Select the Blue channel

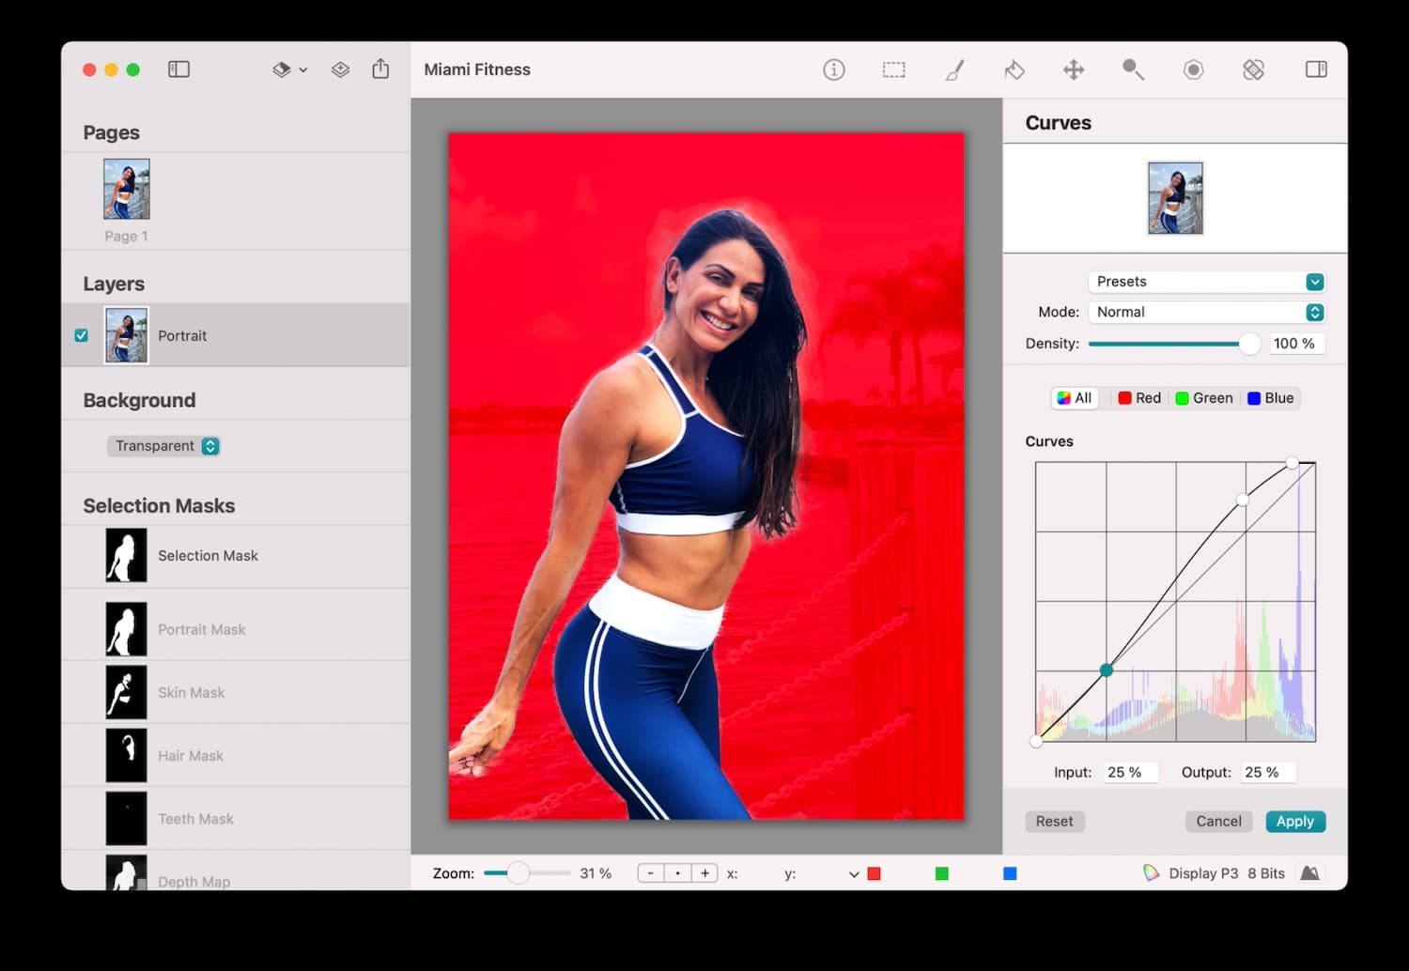[x=1270, y=398]
